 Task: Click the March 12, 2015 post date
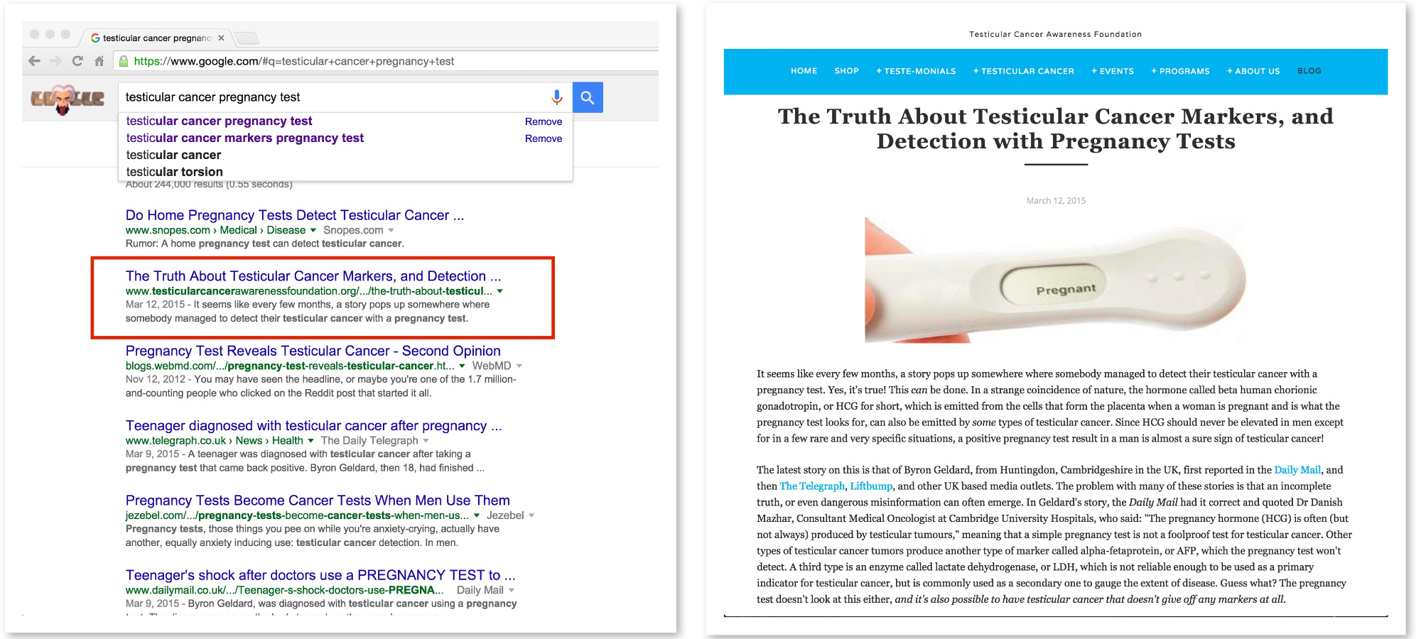(1056, 201)
